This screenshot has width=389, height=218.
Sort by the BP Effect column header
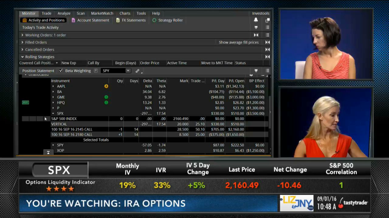pyautogui.click(x=257, y=81)
